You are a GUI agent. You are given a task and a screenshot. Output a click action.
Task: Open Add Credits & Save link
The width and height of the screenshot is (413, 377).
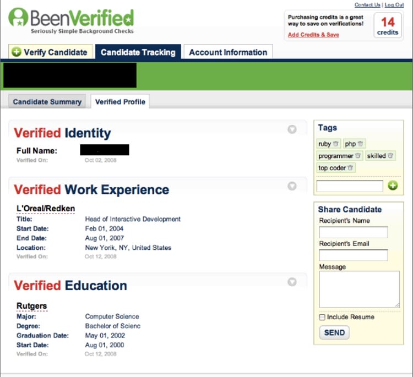313,35
